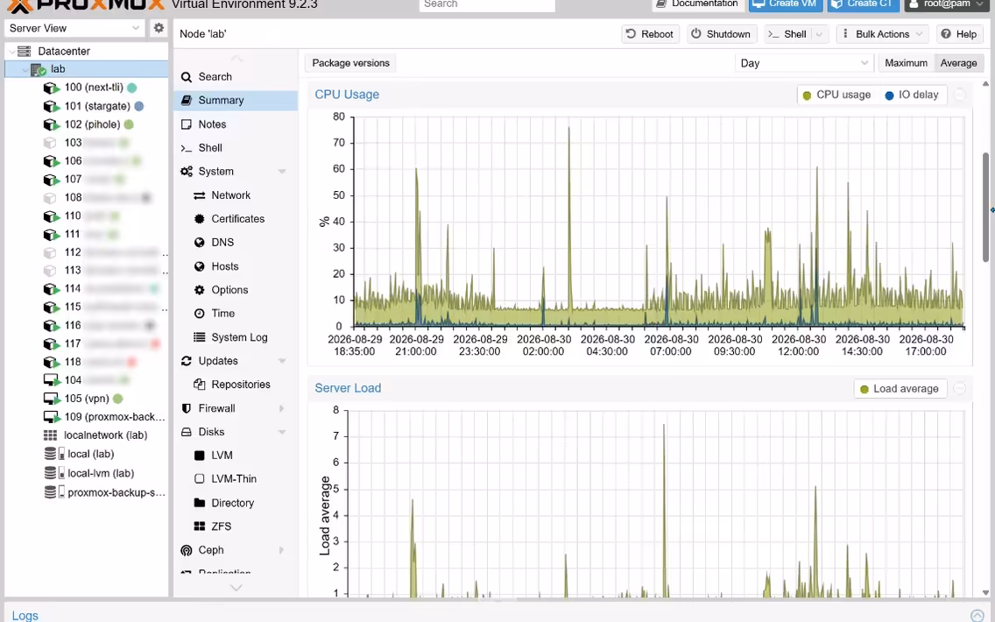Open the Documentation button
This screenshot has width=995, height=622.
[x=696, y=4]
